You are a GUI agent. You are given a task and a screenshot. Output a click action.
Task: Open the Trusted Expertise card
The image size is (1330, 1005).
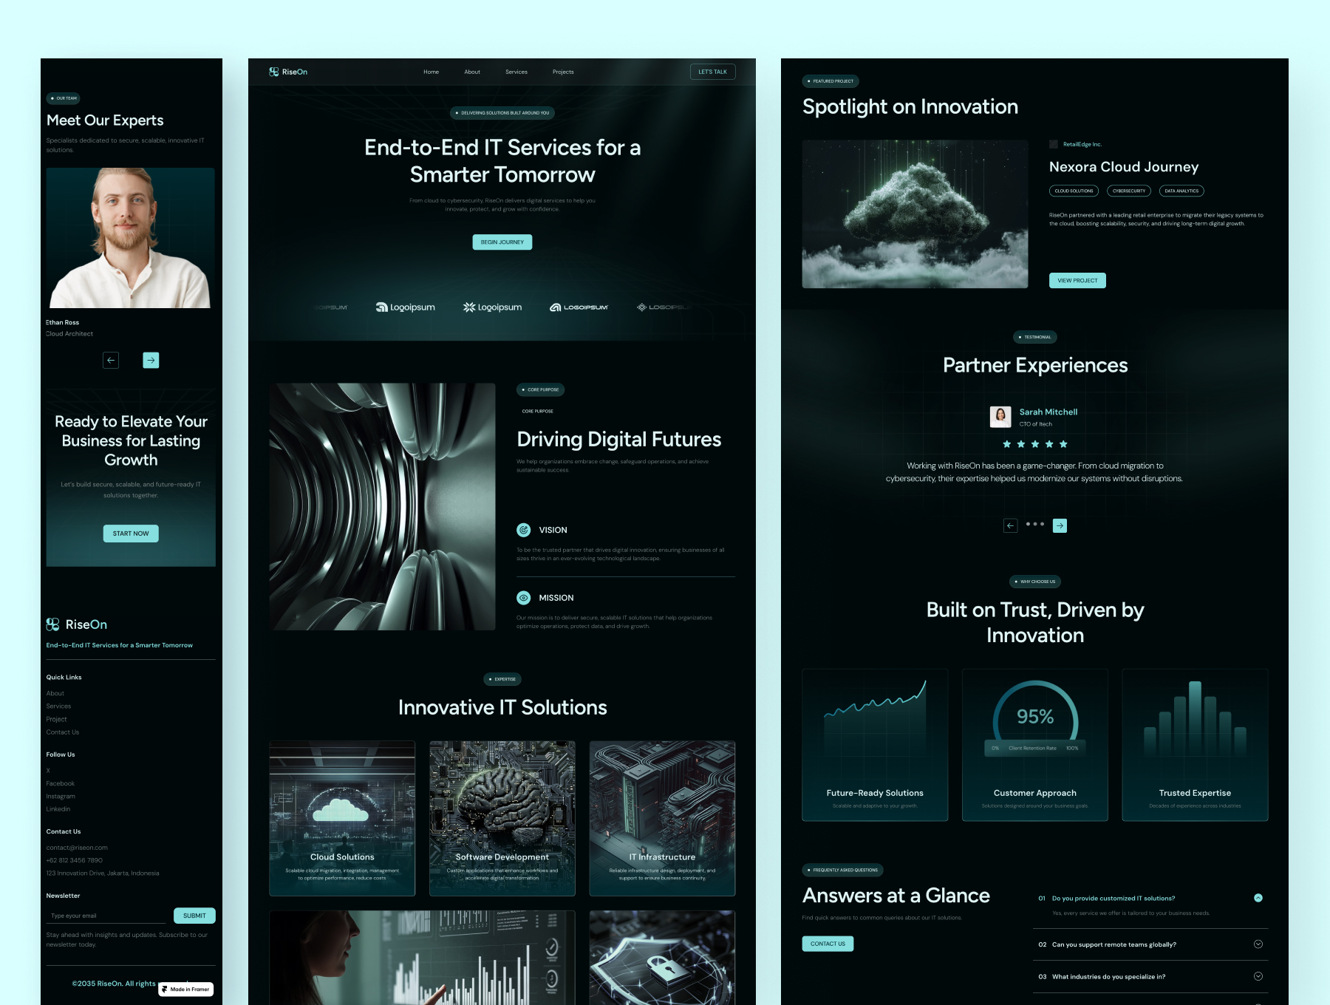(1195, 745)
